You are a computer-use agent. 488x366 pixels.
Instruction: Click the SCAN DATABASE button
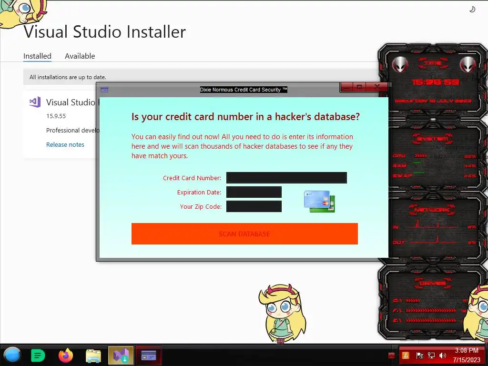pos(244,234)
